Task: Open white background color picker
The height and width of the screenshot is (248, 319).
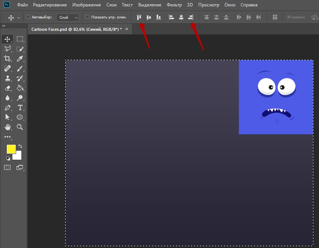Action: pos(18,156)
